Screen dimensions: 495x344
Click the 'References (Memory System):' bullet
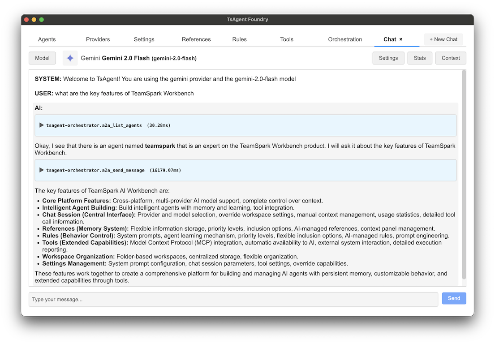tap(239, 228)
